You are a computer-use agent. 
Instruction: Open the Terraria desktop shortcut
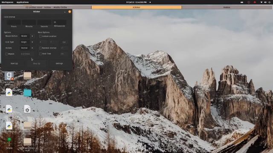pos(9,142)
